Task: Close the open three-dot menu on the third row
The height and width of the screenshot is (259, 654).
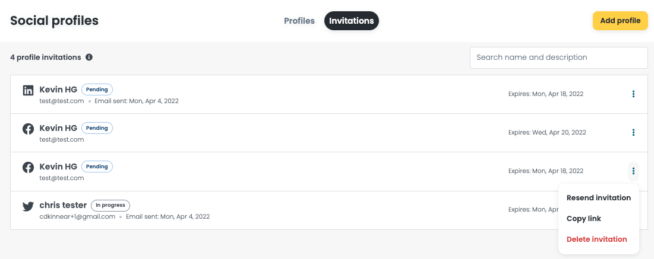Action: (633, 171)
